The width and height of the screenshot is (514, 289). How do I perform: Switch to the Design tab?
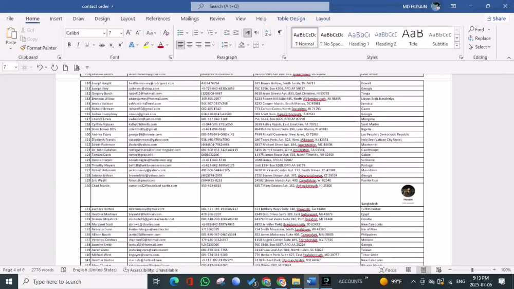pyautogui.click(x=102, y=19)
